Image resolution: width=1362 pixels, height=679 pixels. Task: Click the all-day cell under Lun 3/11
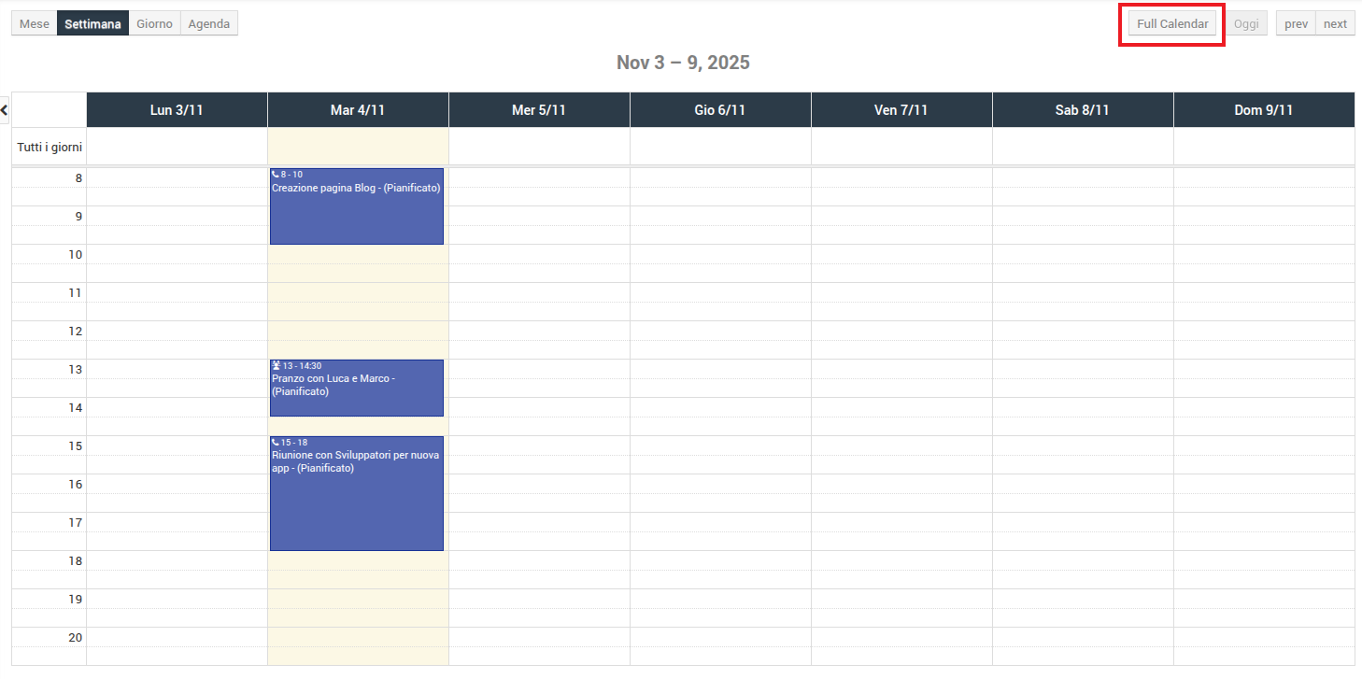point(177,147)
